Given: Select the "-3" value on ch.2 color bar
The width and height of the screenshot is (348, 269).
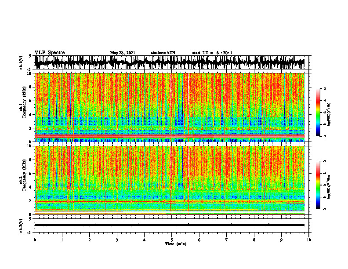Looking at the screenshot, I should point(324,161).
